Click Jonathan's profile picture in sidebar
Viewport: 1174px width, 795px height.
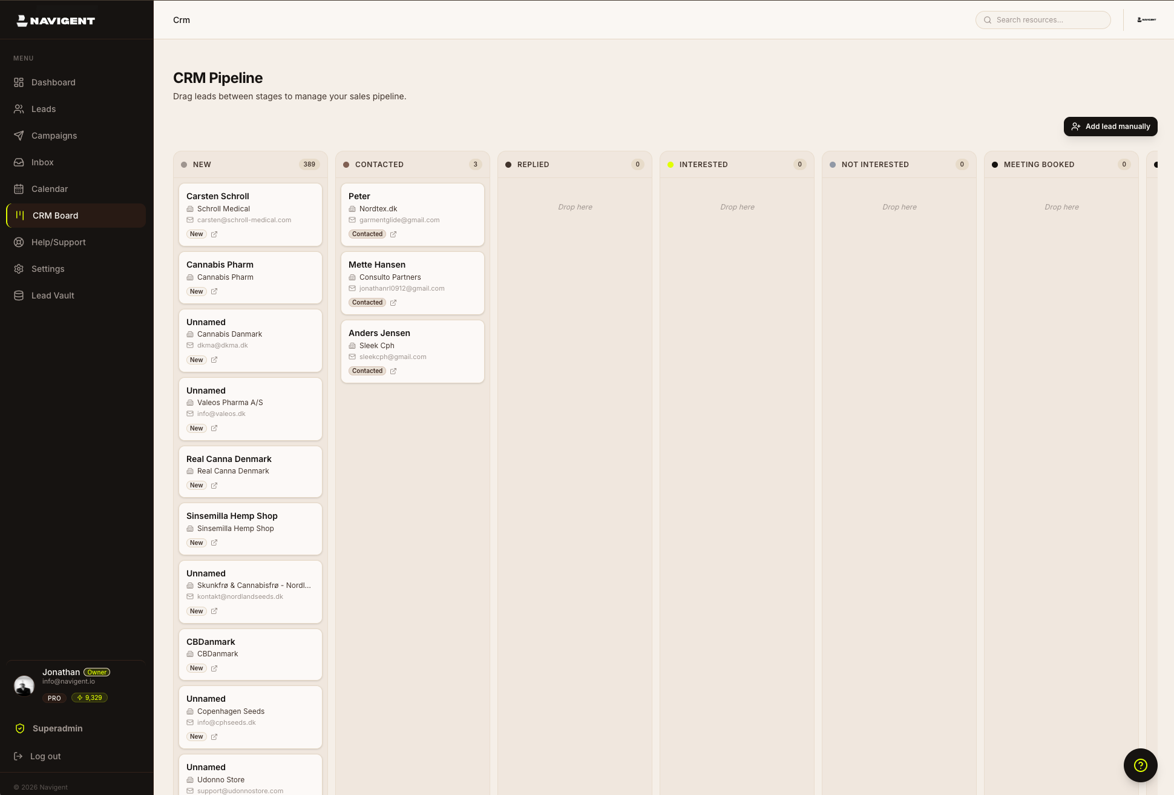24,685
